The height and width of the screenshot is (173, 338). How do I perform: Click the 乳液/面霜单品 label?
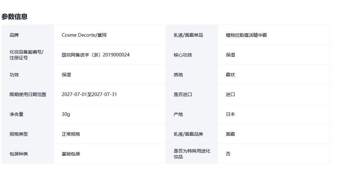(188, 35)
